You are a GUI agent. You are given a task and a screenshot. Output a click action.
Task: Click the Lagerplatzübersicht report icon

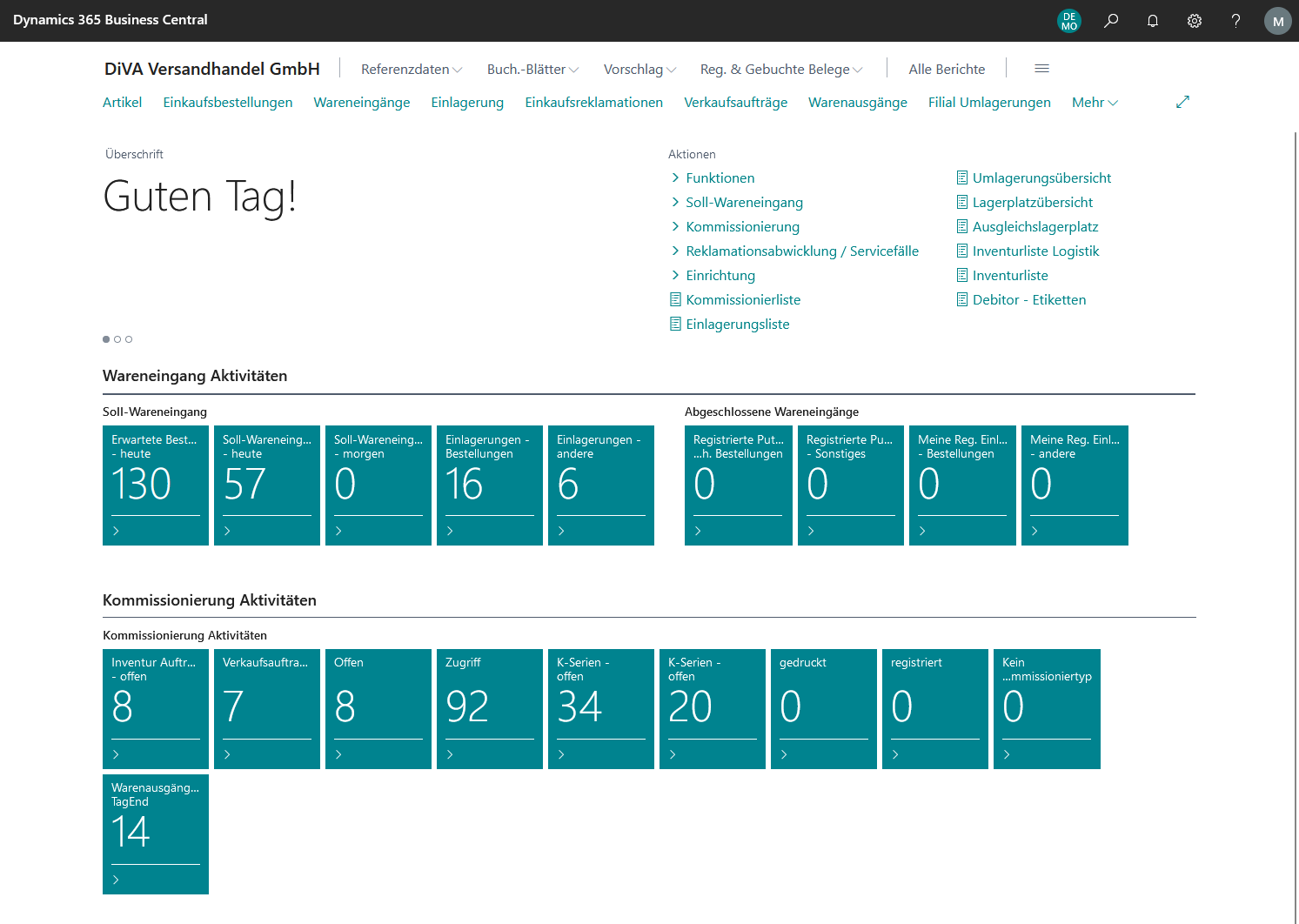click(x=961, y=202)
